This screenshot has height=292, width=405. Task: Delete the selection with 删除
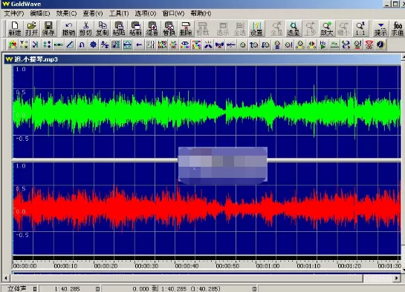[186, 29]
